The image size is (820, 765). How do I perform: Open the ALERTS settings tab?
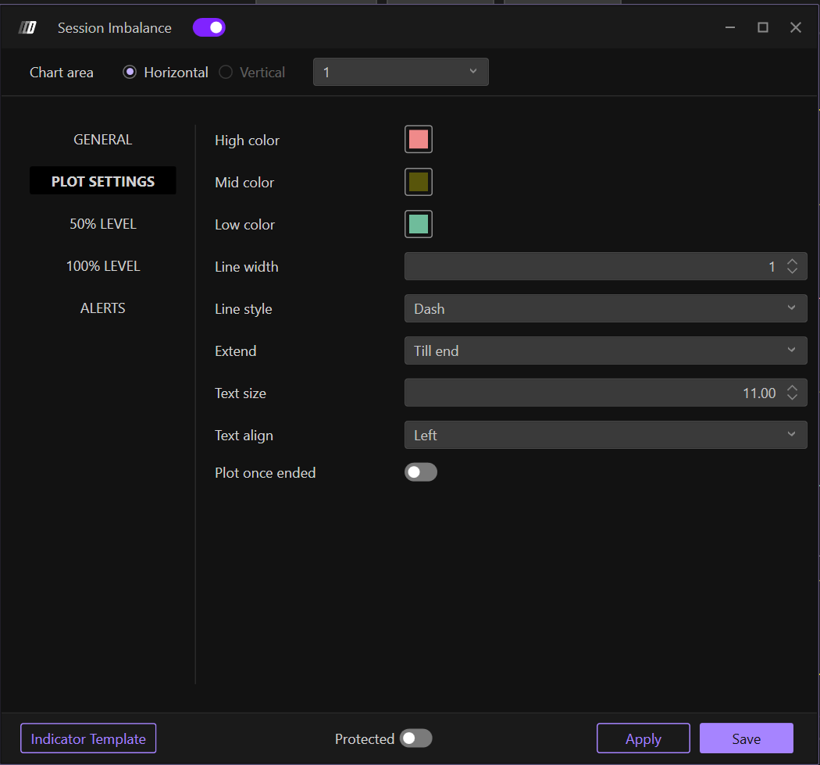[x=102, y=308]
